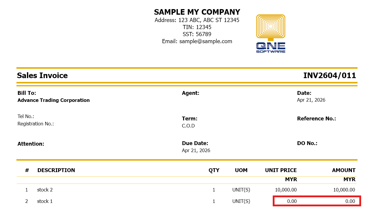This screenshot has height=217, width=371.
Task: Click the Sales Invoice title
Action: coord(42,76)
